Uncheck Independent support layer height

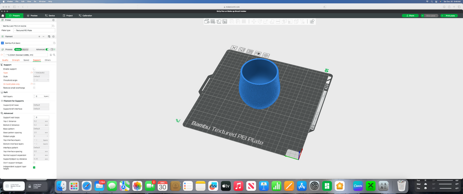pyautogui.click(x=34, y=167)
